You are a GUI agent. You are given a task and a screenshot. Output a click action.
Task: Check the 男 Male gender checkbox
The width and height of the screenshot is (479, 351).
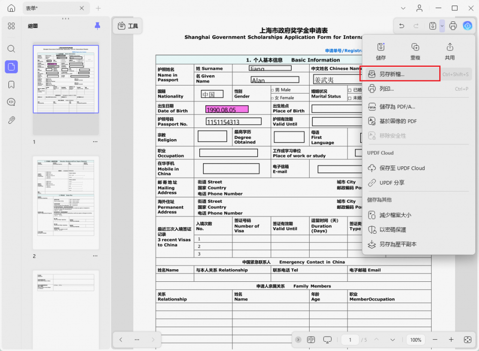(x=273, y=90)
